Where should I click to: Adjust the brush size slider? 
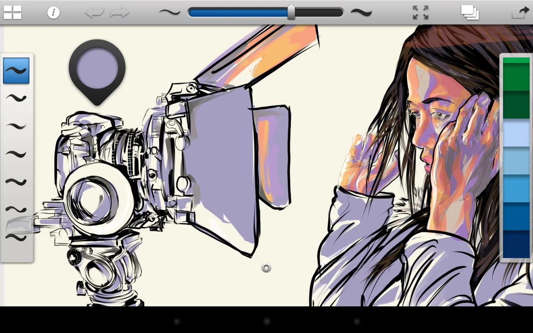coord(291,12)
